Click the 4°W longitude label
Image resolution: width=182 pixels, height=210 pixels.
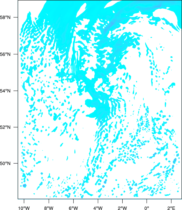click(x=98, y=208)
